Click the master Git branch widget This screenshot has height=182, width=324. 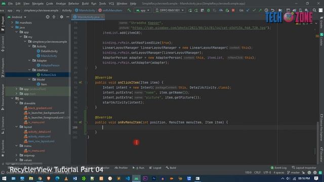(x=294, y=172)
